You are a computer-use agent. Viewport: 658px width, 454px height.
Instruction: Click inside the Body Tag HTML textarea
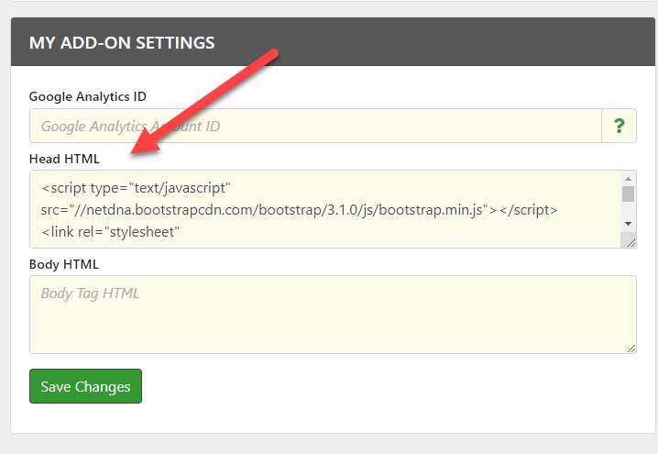pos(333,315)
